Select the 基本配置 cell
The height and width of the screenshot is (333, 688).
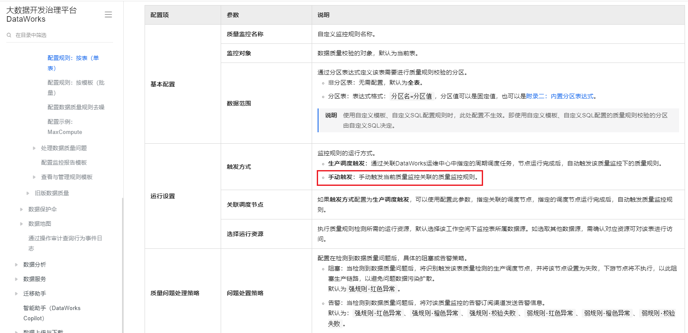tap(183, 84)
